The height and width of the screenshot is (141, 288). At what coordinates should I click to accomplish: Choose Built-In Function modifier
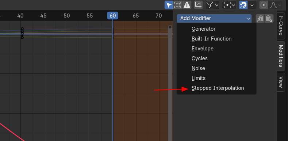click(x=216, y=39)
